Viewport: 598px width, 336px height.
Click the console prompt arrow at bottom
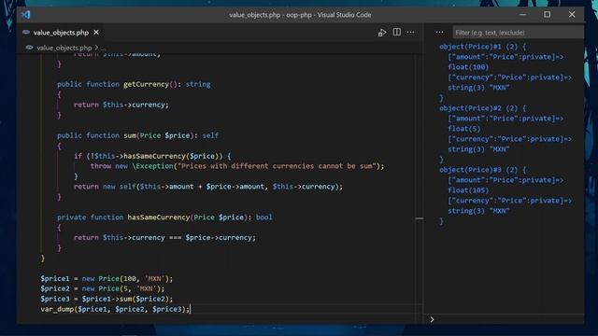pos(432,319)
